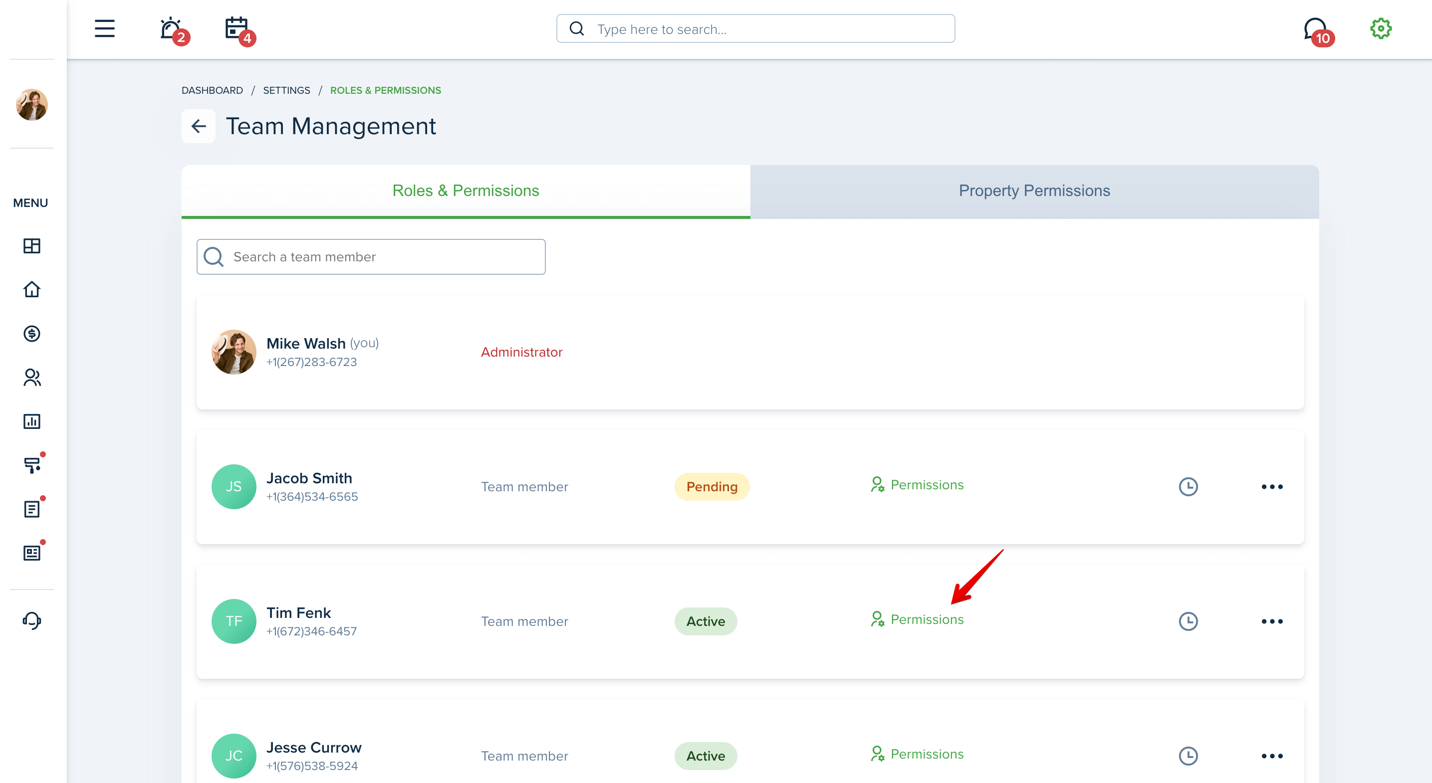Click phone number +1(672)346-6457
1432x783 pixels.
pos(311,631)
